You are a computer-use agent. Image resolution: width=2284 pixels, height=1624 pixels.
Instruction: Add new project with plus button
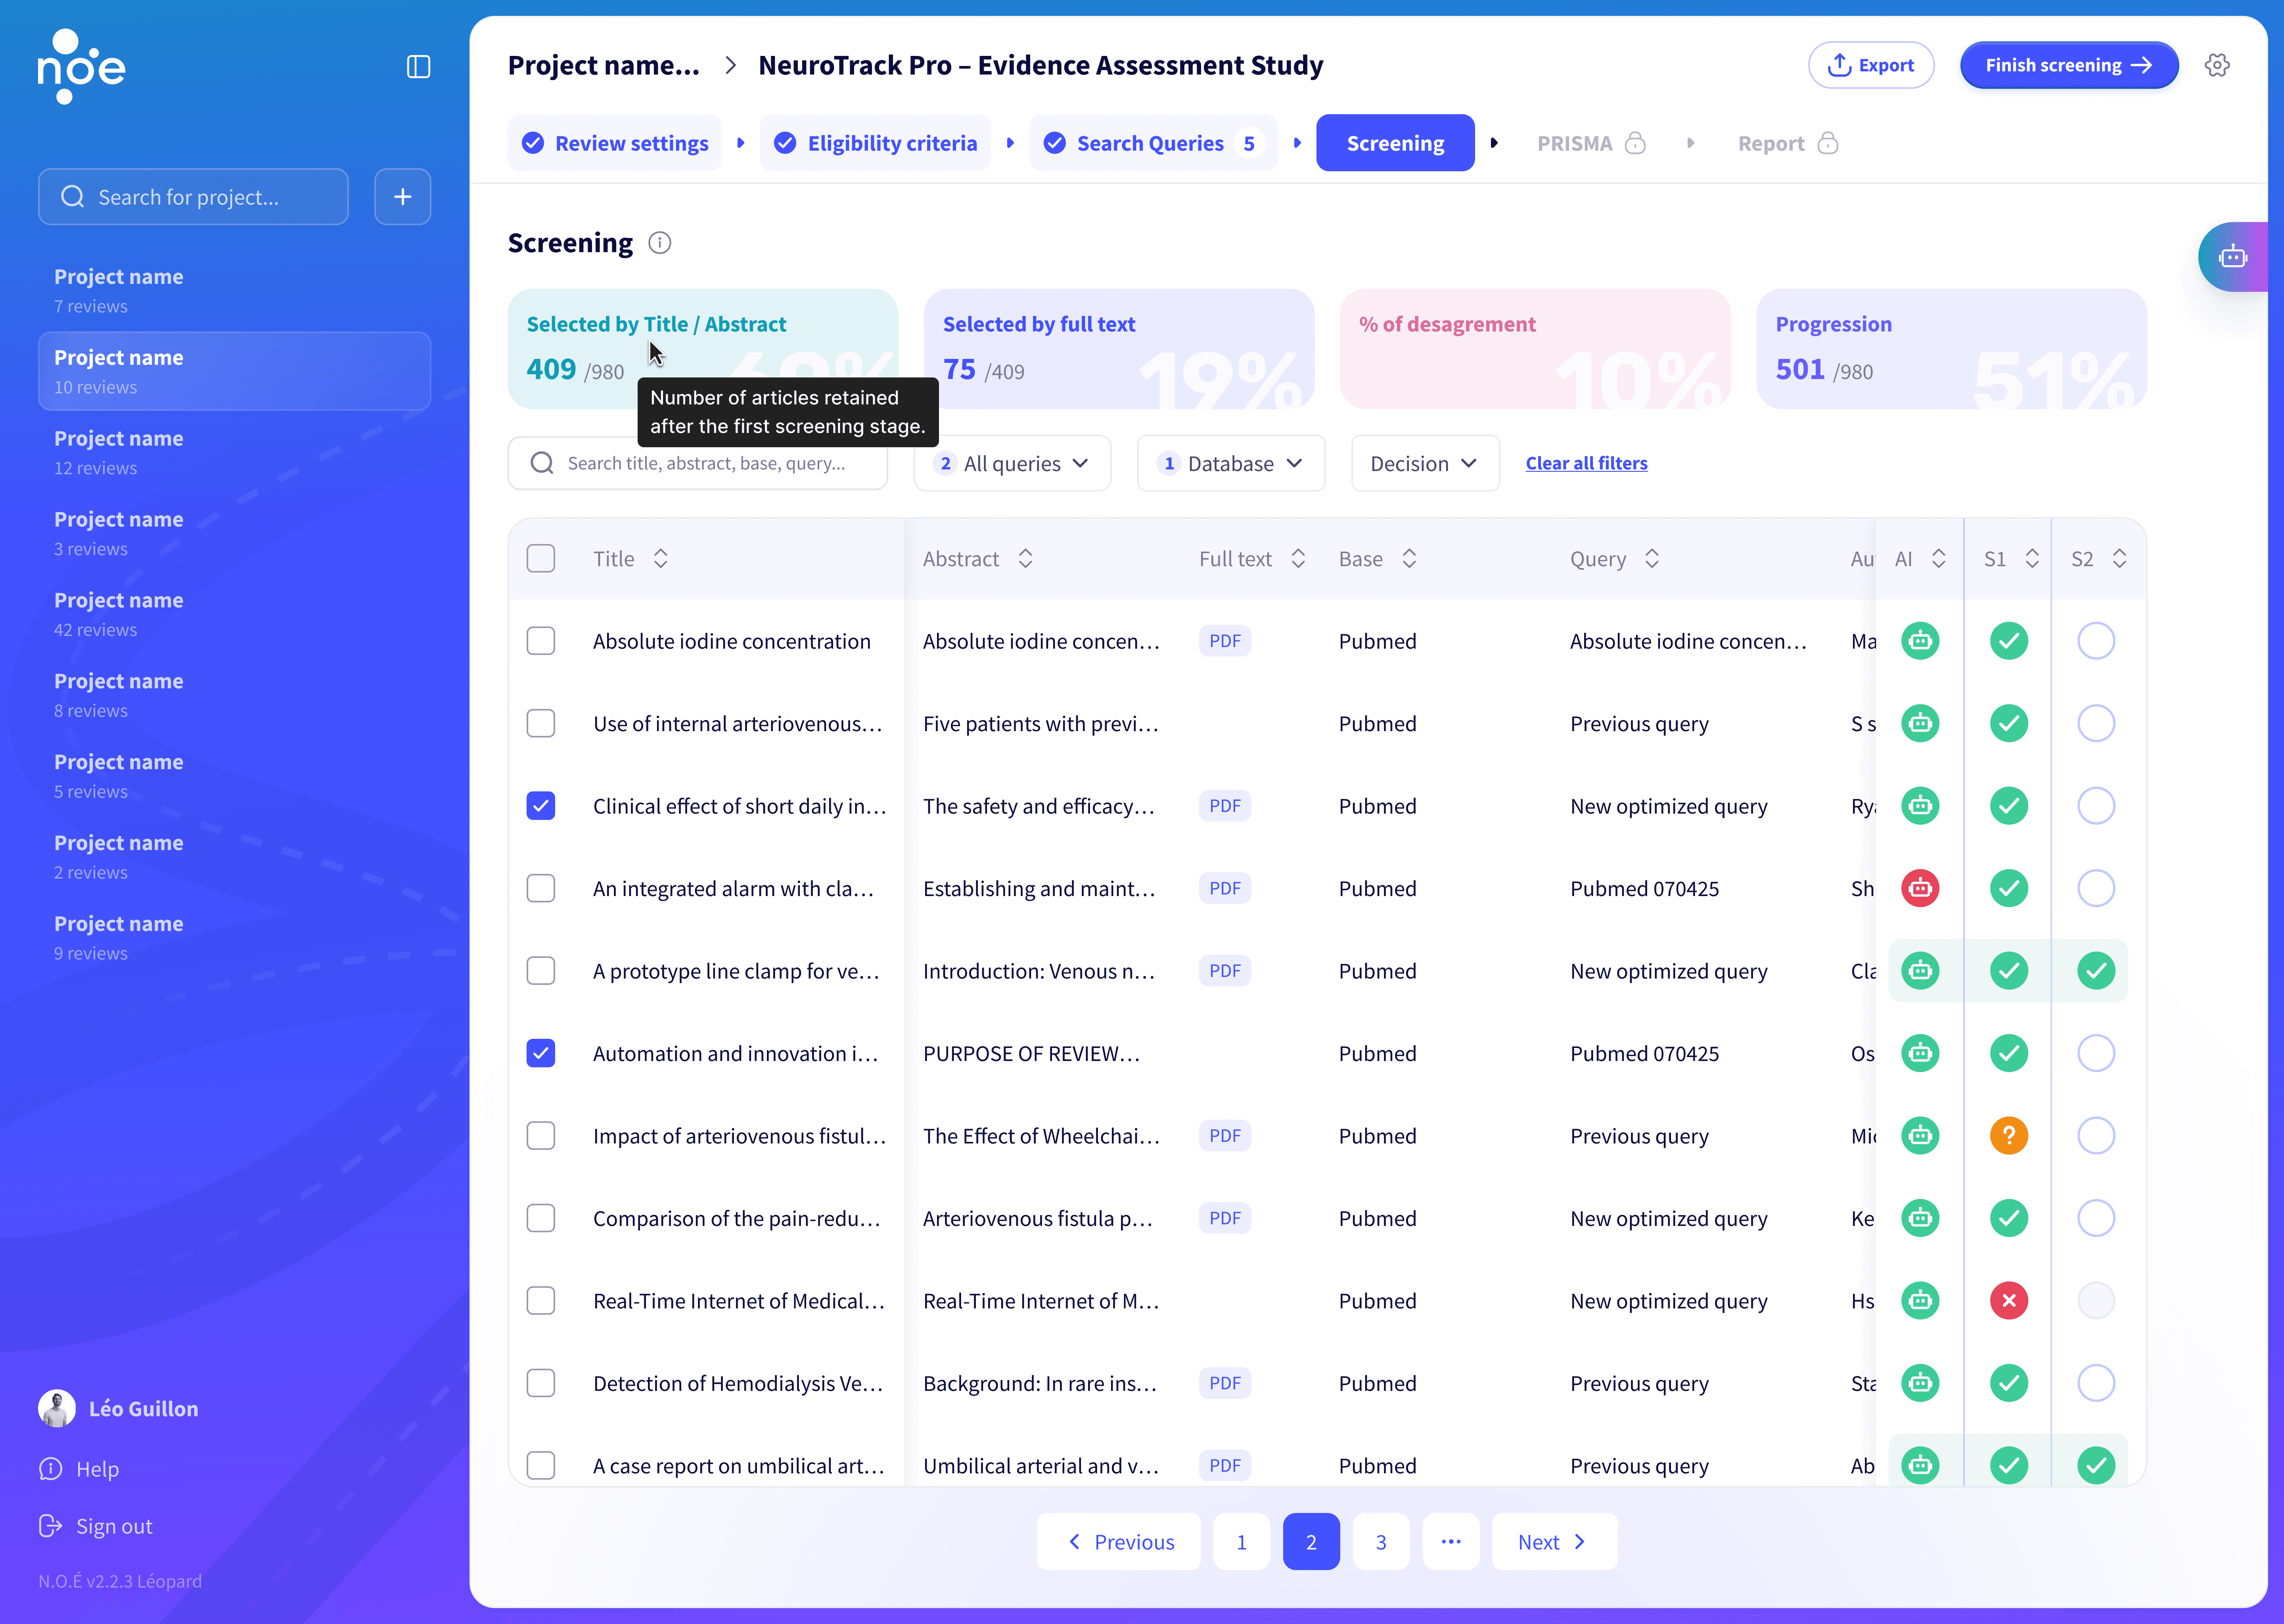click(402, 197)
